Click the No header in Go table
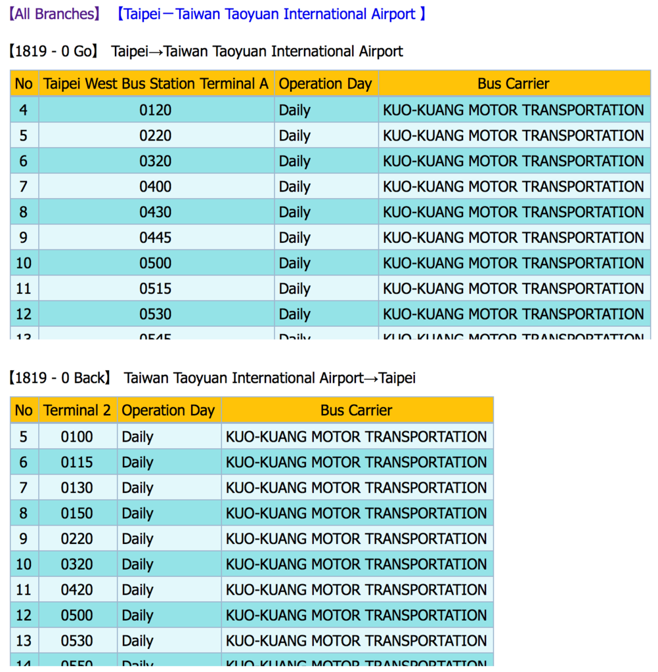 (x=24, y=83)
